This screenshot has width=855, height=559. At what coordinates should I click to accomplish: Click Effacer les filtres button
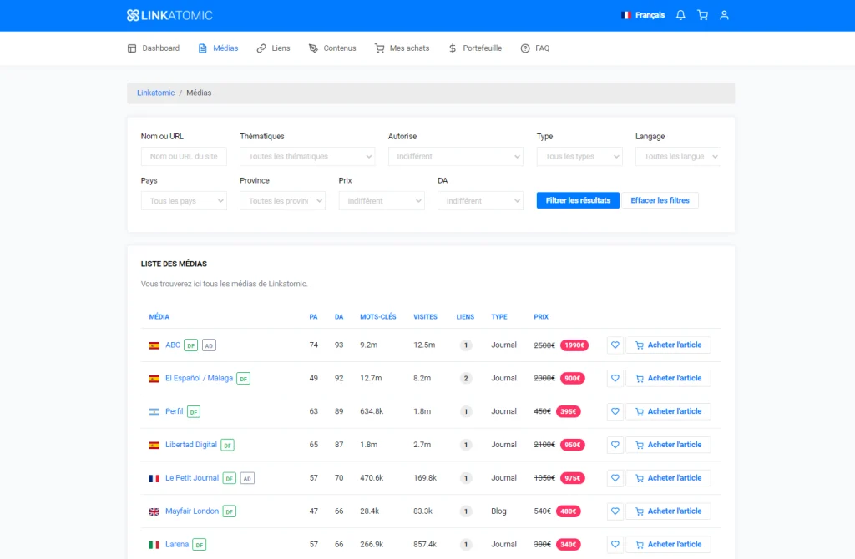pos(660,200)
